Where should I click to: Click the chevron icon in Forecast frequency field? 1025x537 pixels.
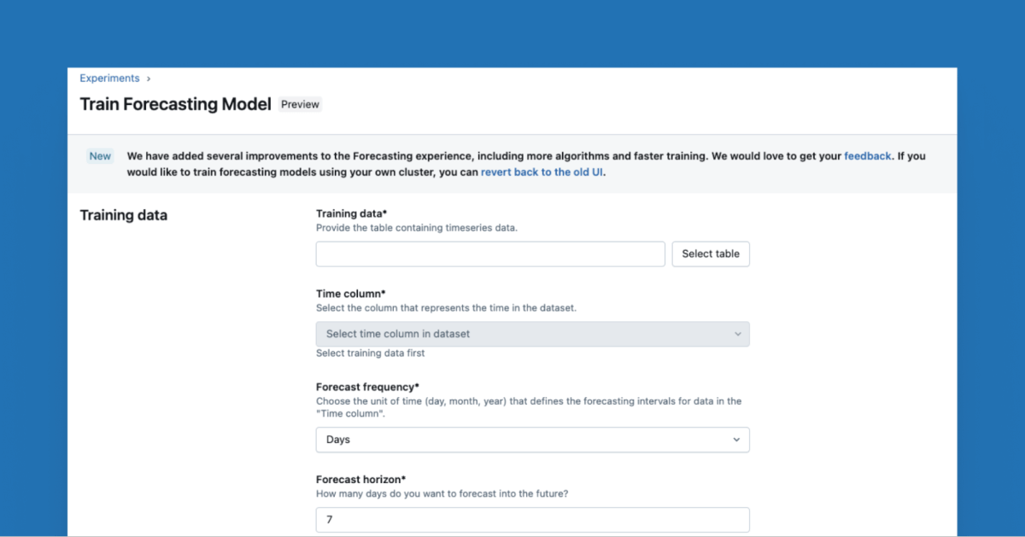click(737, 440)
